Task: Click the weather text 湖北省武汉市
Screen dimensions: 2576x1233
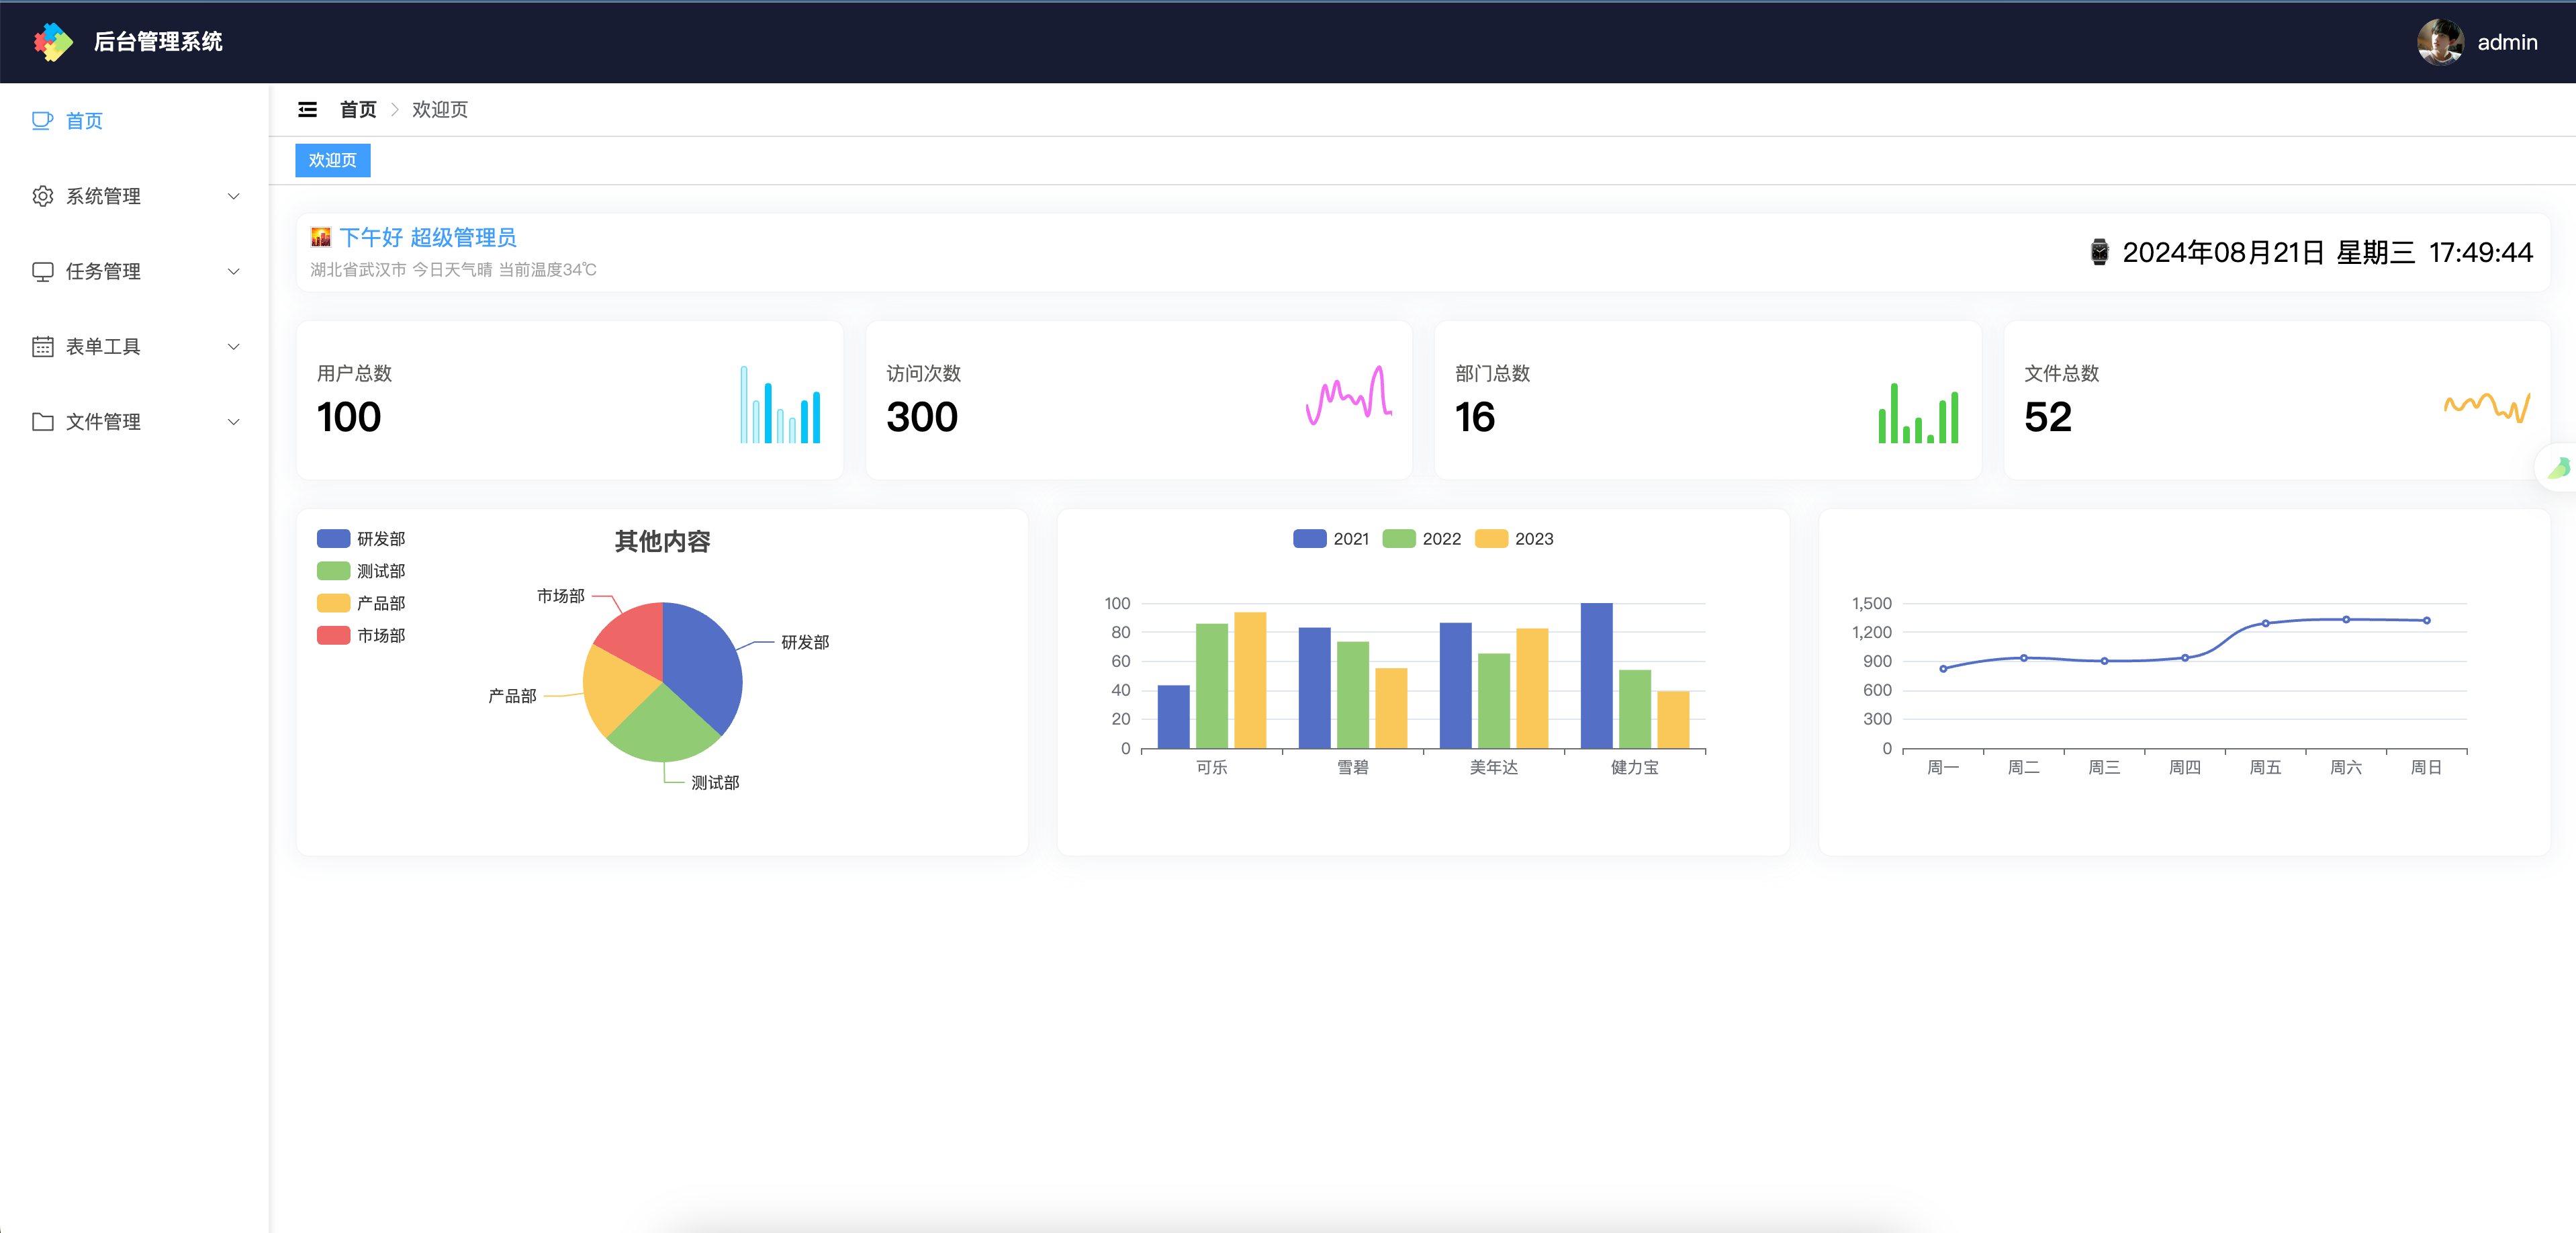Action: [x=358, y=270]
